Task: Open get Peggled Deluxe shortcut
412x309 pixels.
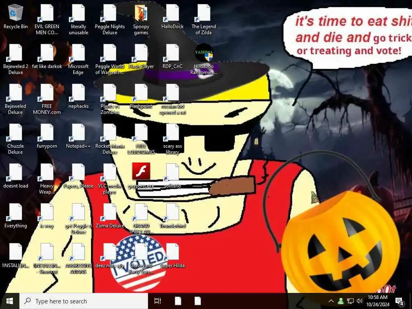Action: pyautogui.click(x=78, y=219)
